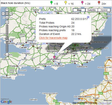
Task: Click the Margate city marker dot
Action: pos(101,48)
